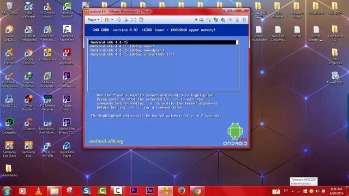Click android-x86.org text in GRUB screen
The width and height of the screenshot is (349, 196).
106,142
